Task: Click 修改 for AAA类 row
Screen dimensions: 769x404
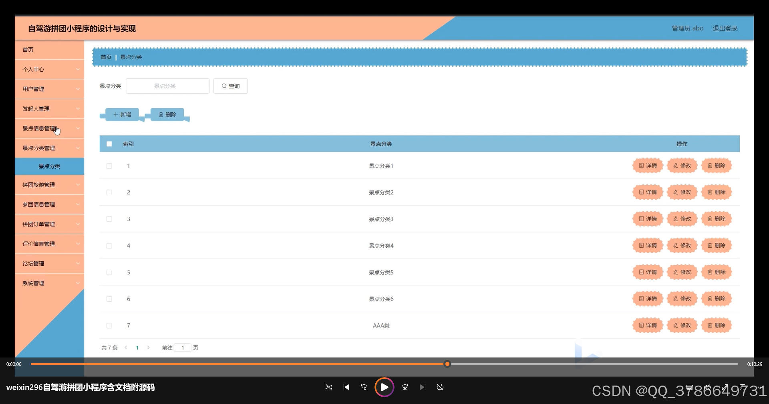Action: [x=682, y=325]
